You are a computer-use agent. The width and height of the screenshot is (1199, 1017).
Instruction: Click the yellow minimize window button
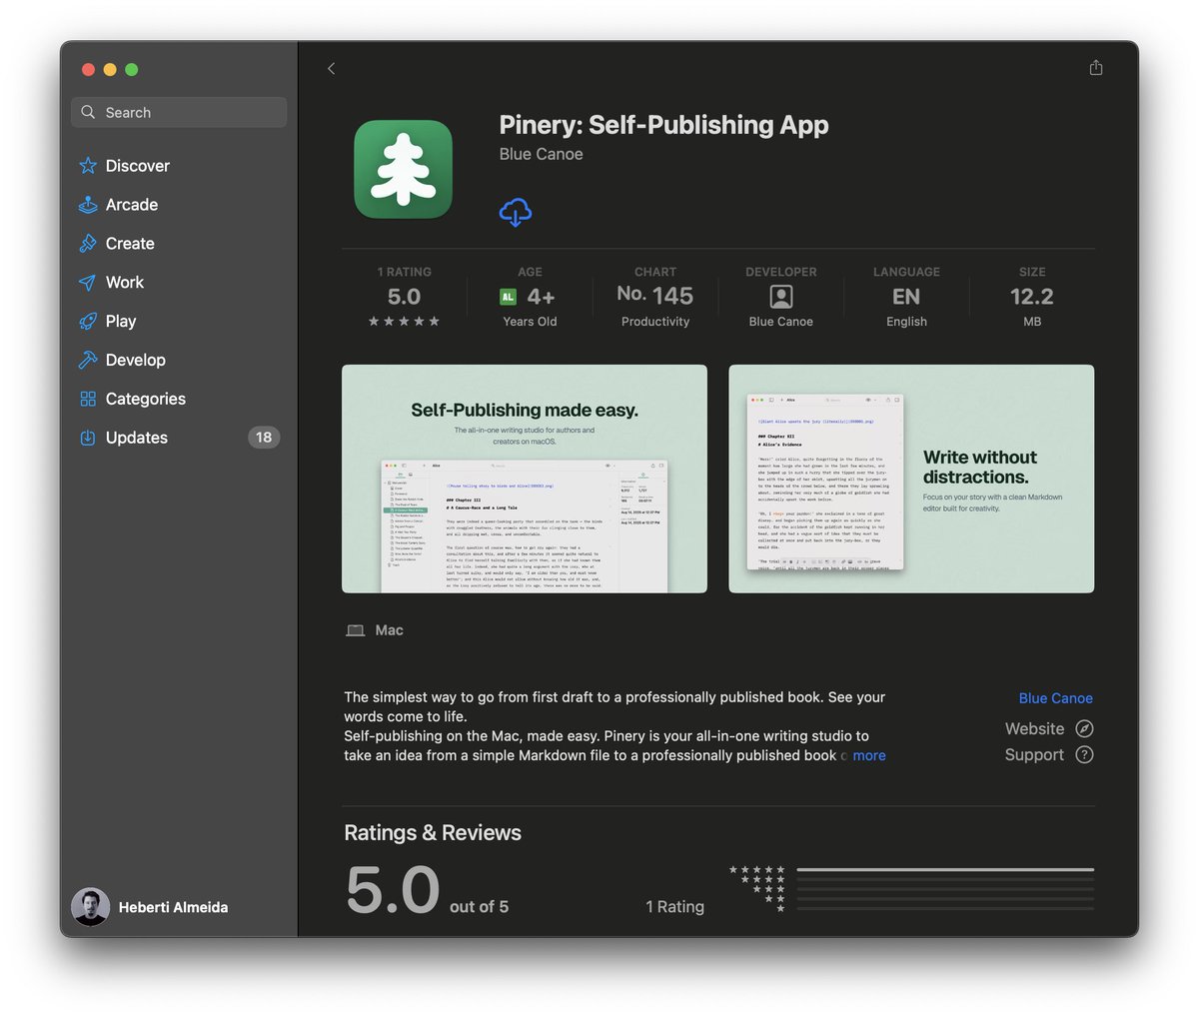(x=110, y=69)
